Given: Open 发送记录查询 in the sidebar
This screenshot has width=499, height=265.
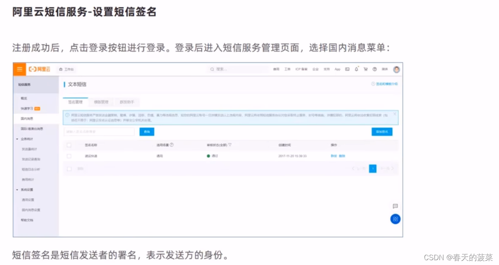Looking at the screenshot, I should [x=31, y=159].
